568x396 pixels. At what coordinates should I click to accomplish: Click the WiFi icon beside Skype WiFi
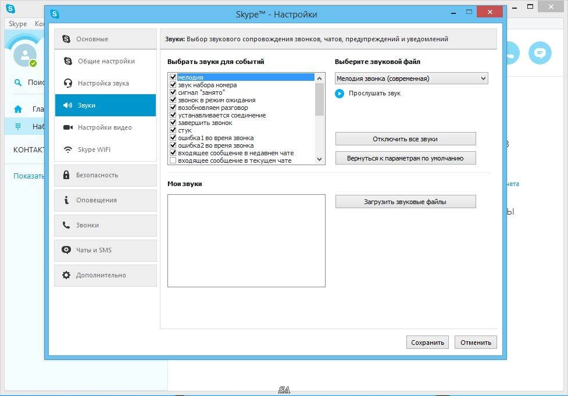68,149
